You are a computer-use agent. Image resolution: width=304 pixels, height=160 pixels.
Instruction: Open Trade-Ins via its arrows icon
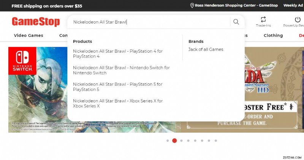263,19
